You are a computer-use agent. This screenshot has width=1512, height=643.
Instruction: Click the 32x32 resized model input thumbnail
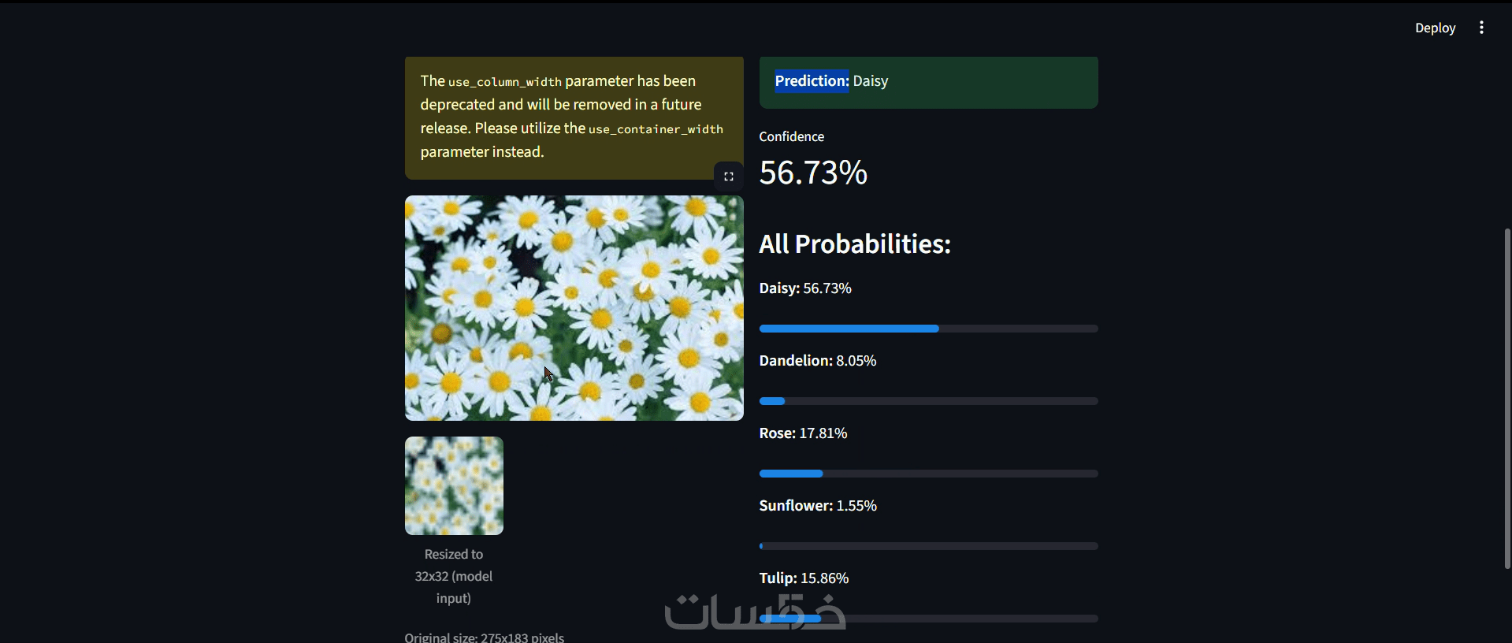click(x=454, y=486)
